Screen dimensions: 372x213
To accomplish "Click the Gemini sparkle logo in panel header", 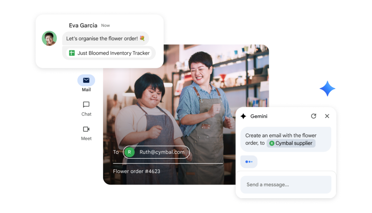I will tap(243, 116).
